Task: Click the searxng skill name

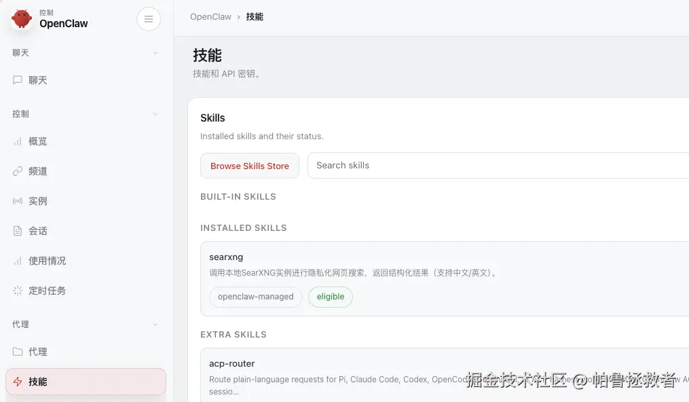Action: coord(226,257)
